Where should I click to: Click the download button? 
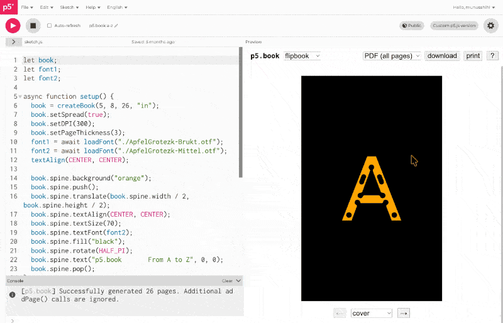[x=442, y=56]
